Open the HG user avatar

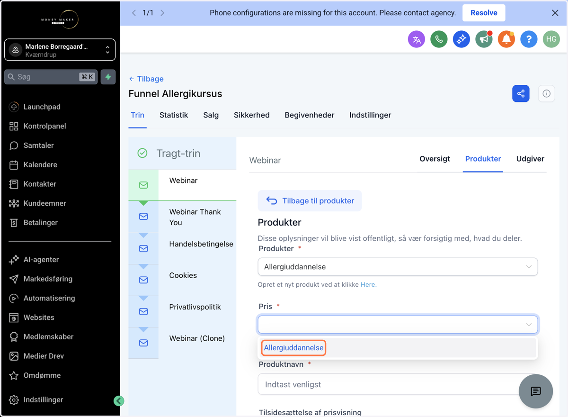tap(551, 39)
